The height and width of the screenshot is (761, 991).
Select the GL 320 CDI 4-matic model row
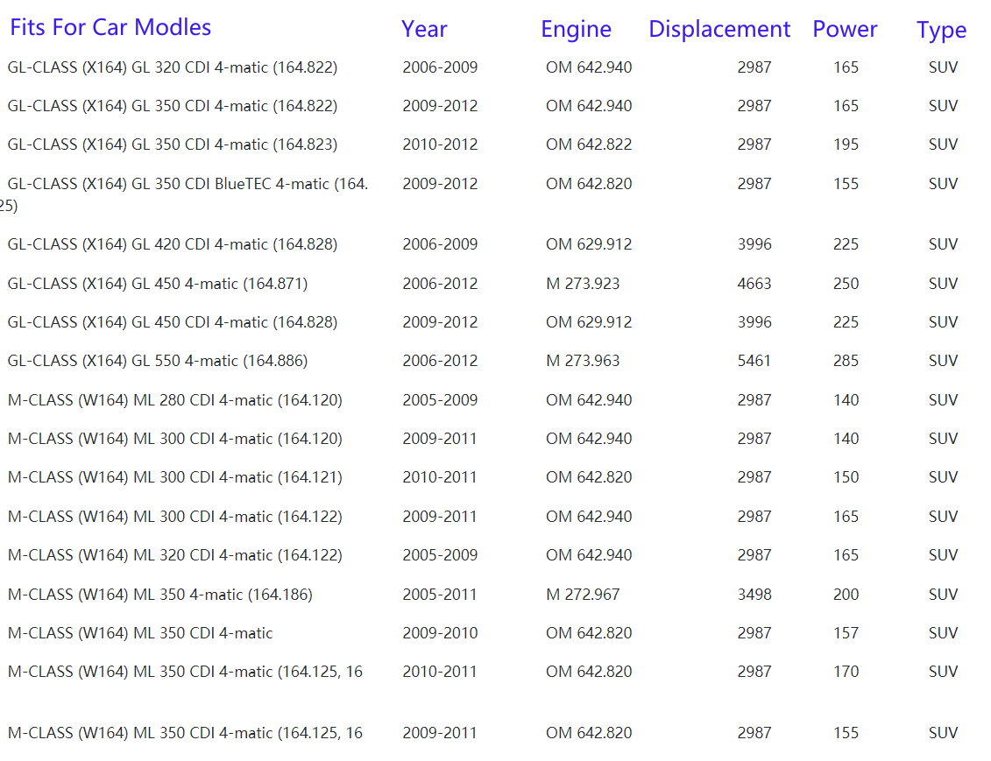[173, 67]
